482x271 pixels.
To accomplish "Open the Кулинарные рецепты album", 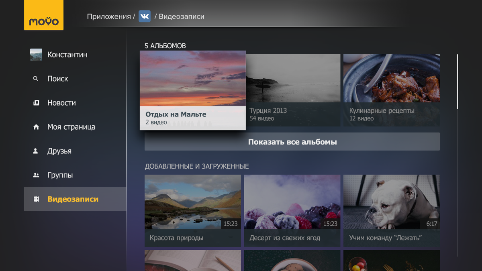I will 391,90.
